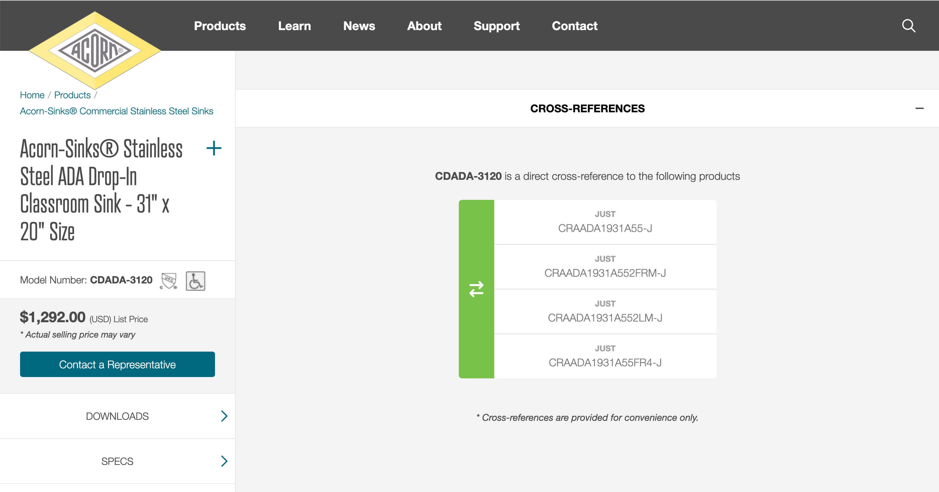
Task: Expand the Downloads section chevron
Action: coord(224,416)
